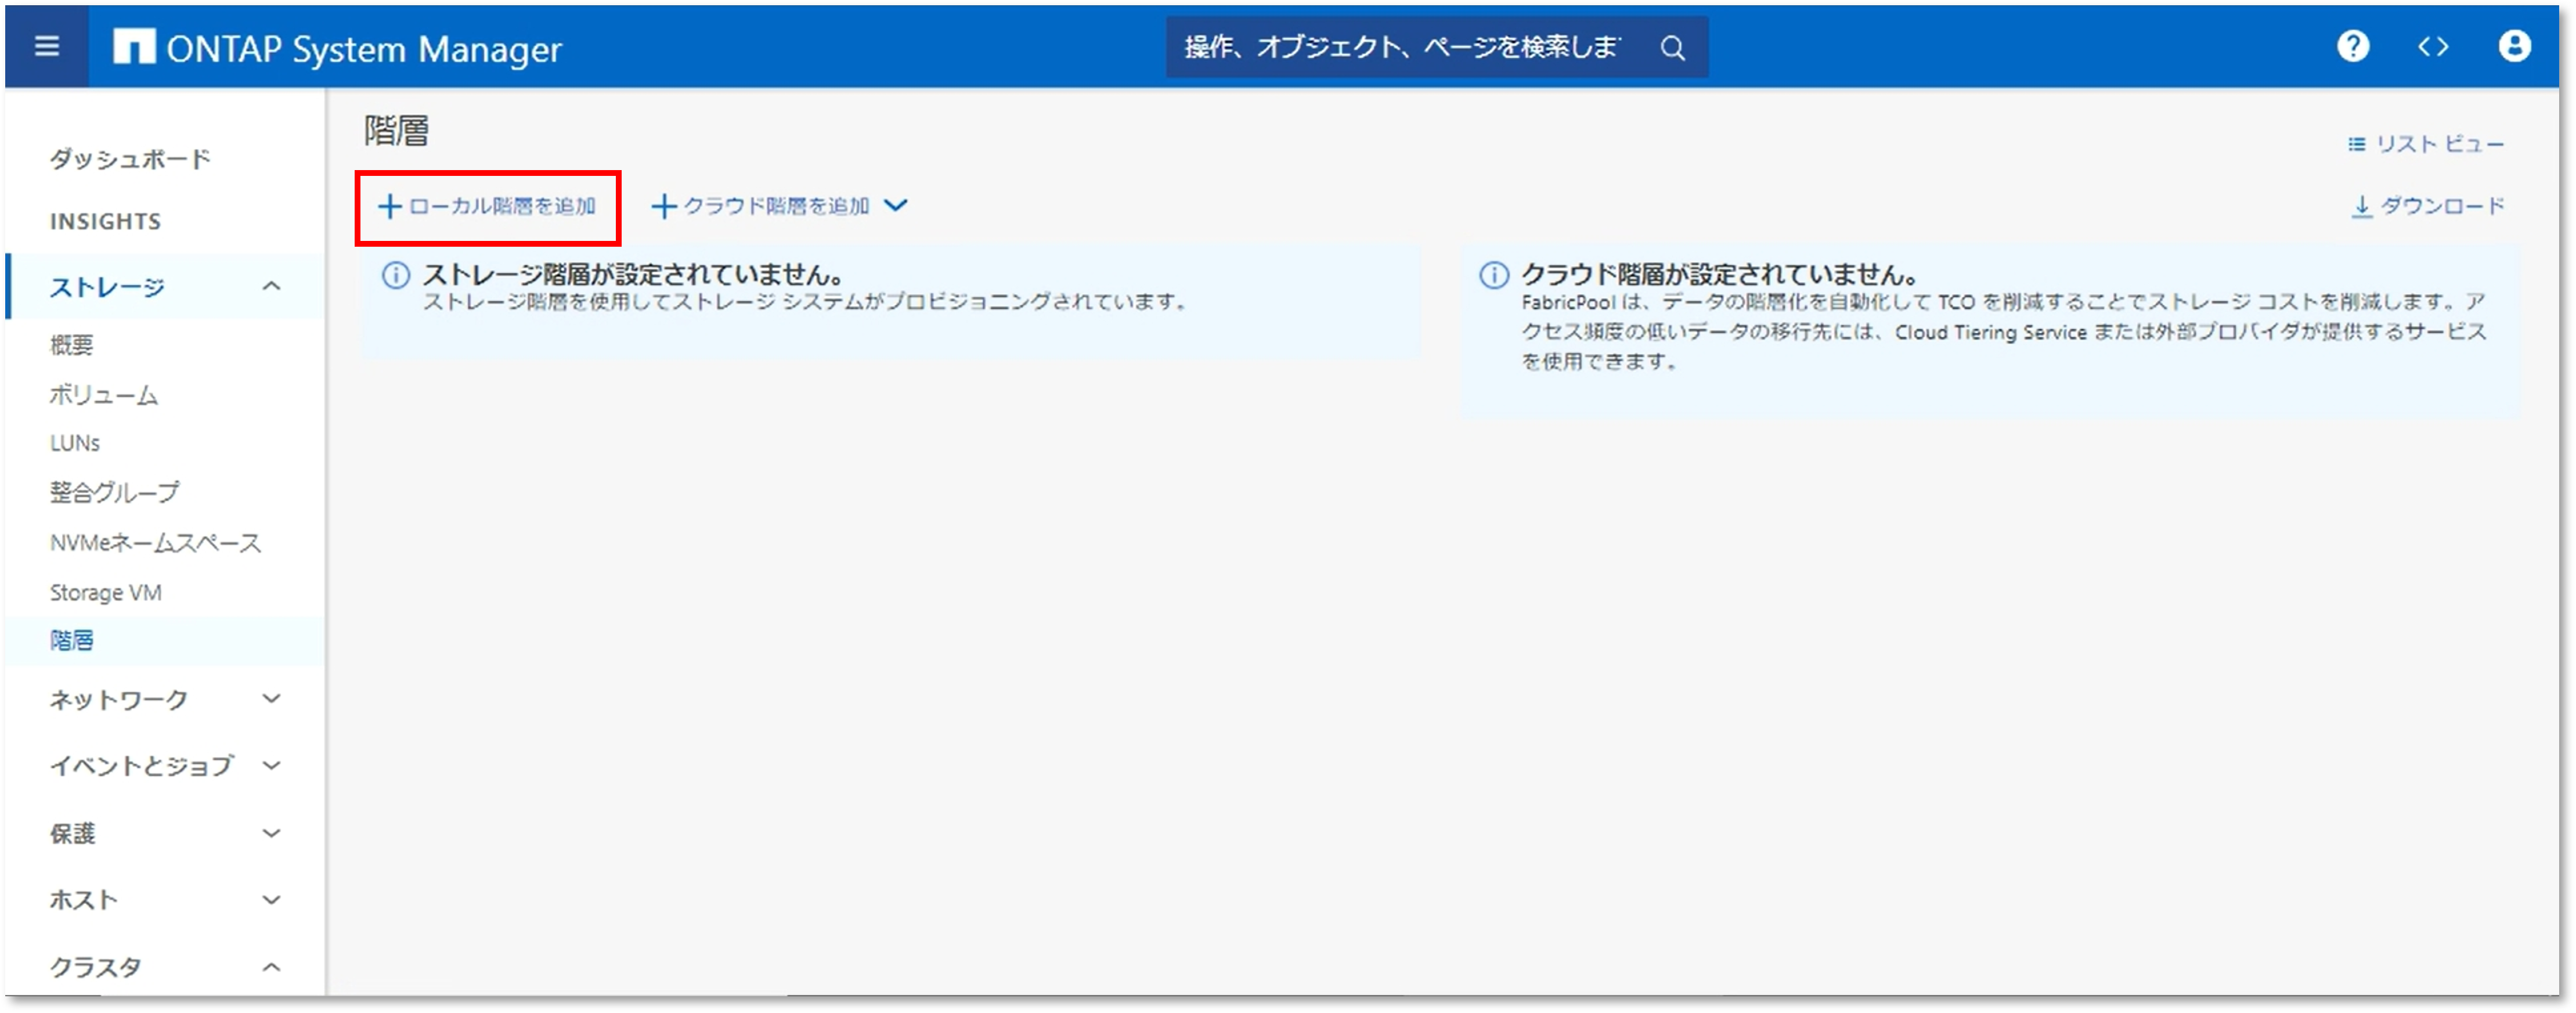Open the user account icon
Viewport: 2576px width, 1013px height.
click(2514, 46)
